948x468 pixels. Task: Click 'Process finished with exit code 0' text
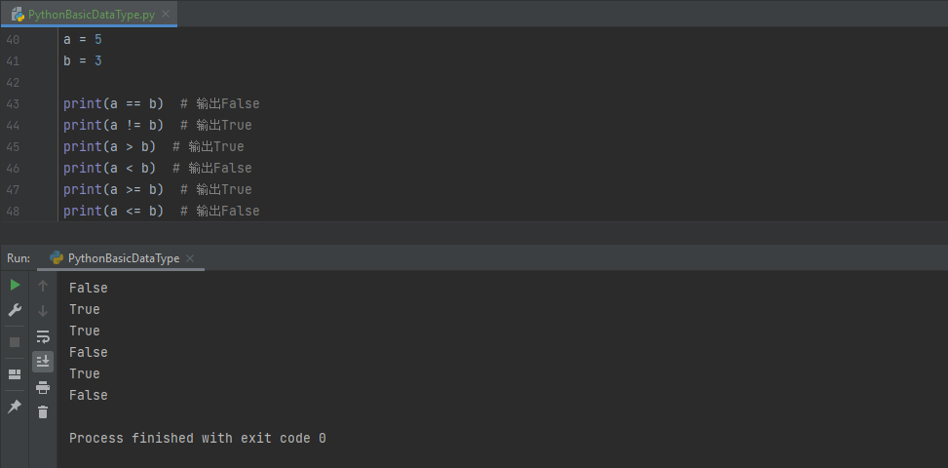coord(197,438)
